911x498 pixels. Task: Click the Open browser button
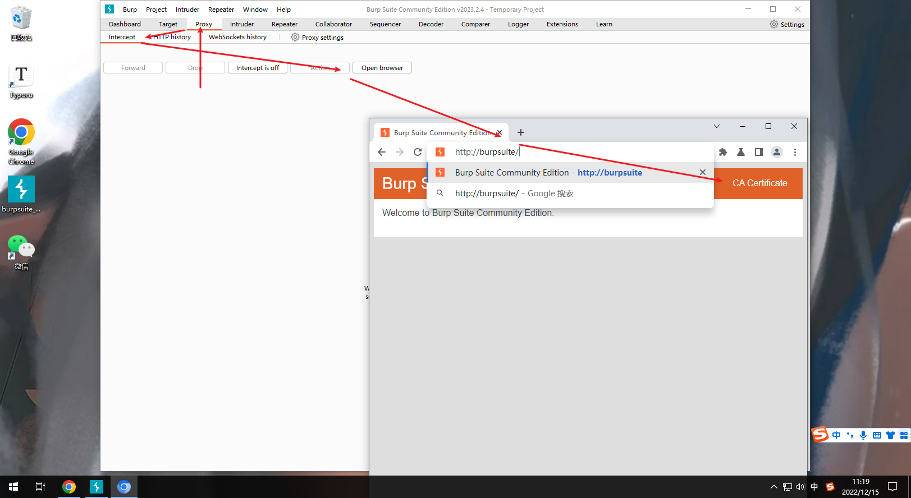coord(382,68)
